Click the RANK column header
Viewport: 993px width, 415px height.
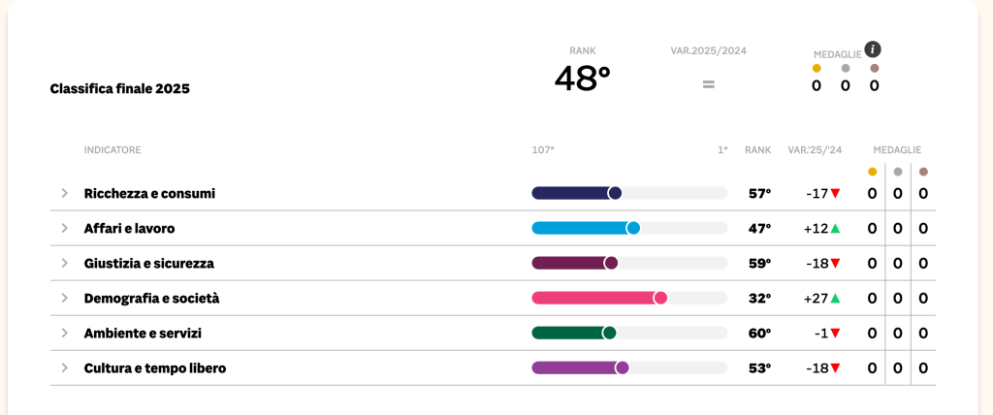(757, 150)
